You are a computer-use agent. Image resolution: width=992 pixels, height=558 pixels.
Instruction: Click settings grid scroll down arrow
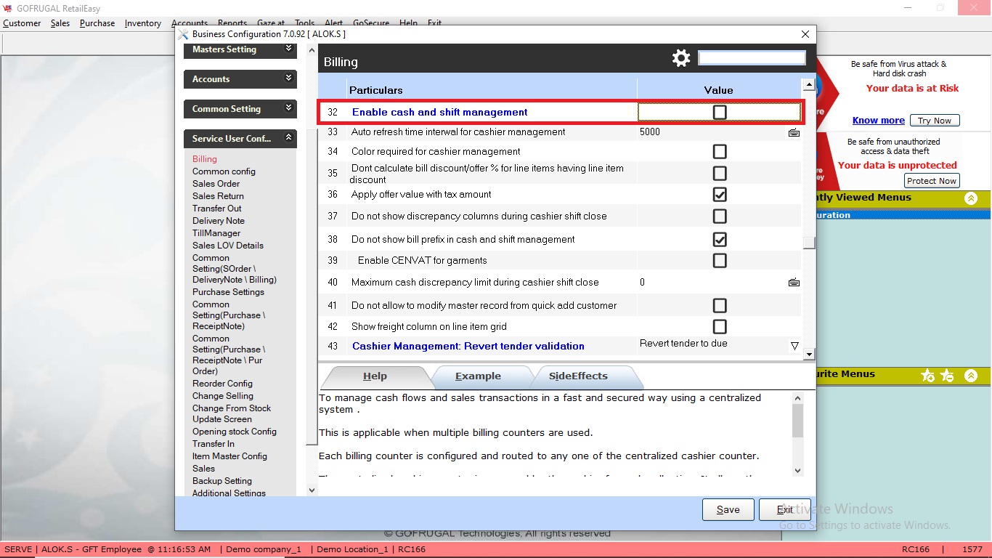[x=809, y=354]
